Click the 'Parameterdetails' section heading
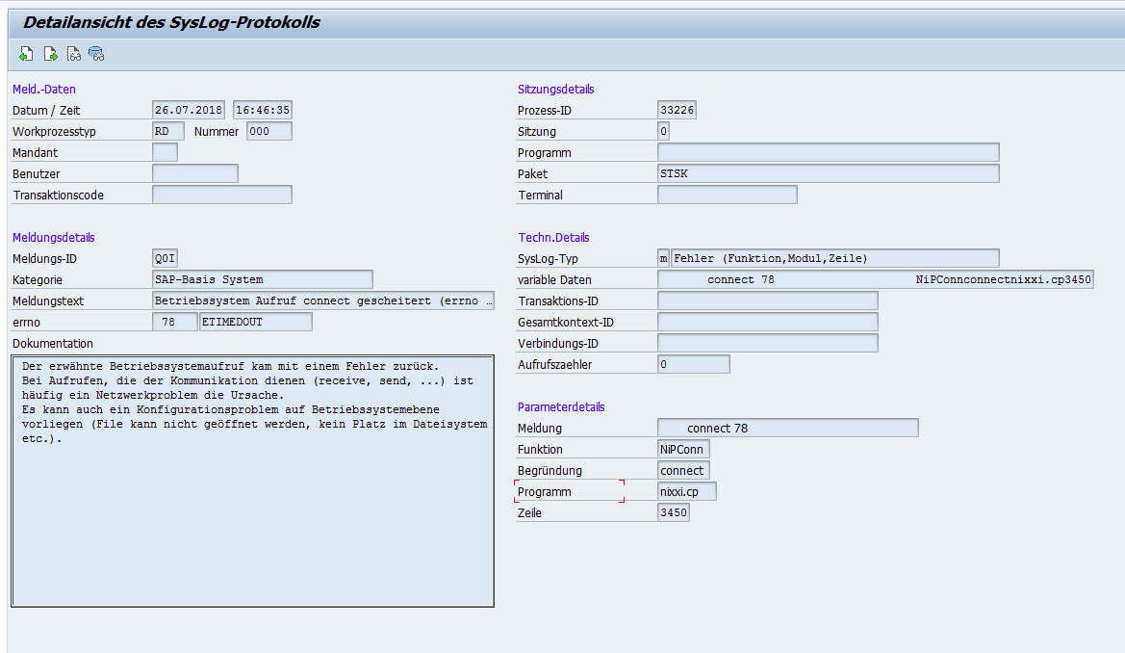 (x=561, y=406)
